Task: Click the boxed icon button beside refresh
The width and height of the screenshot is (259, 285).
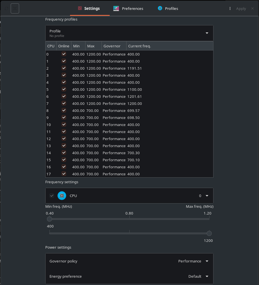Action: (15, 8)
